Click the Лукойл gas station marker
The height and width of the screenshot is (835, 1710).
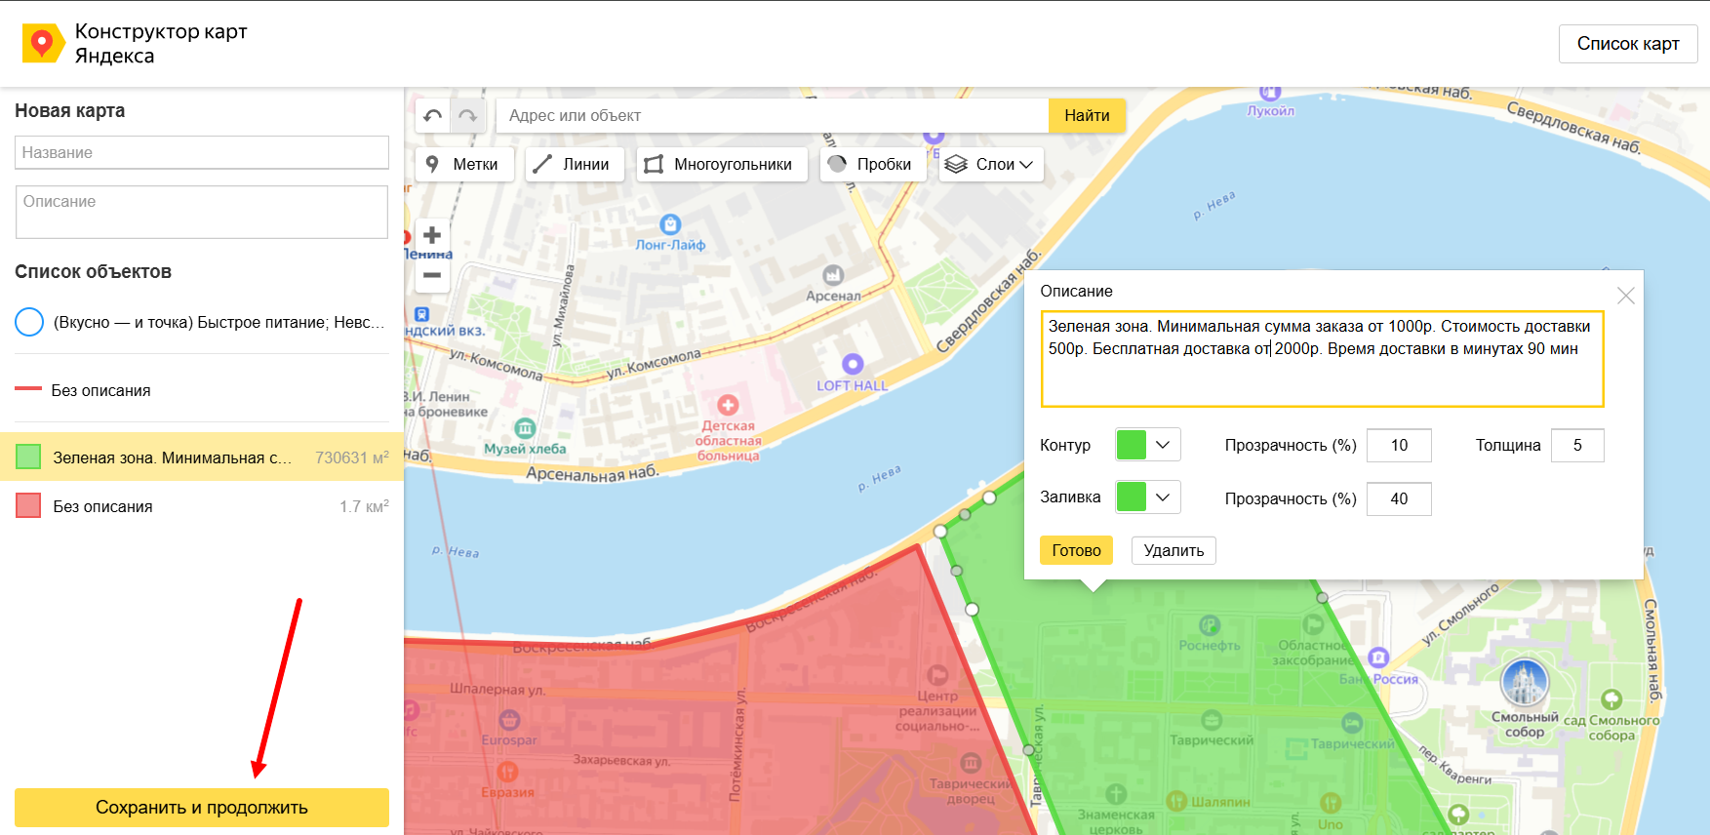(x=1270, y=93)
